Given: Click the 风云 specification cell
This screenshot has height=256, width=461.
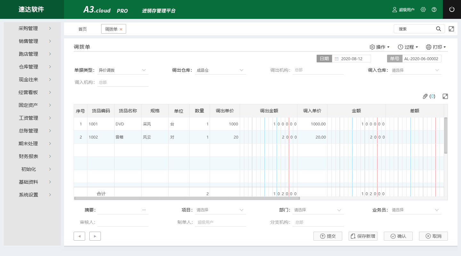Looking at the screenshot, I should pos(155,137).
